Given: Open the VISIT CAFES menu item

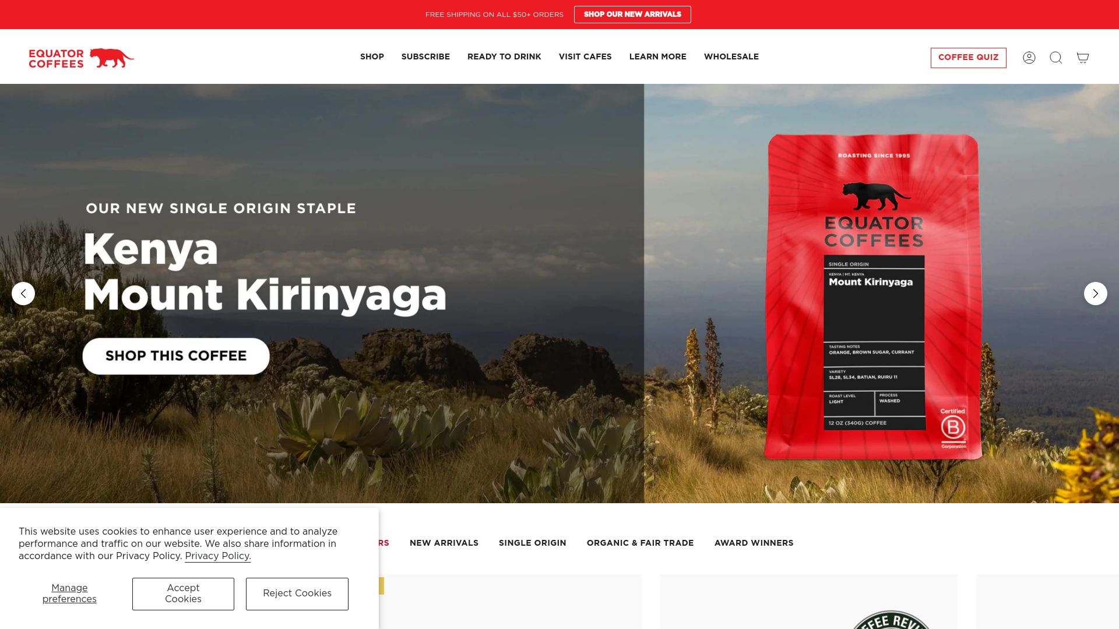Looking at the screenshot, I should click(585, 57).
